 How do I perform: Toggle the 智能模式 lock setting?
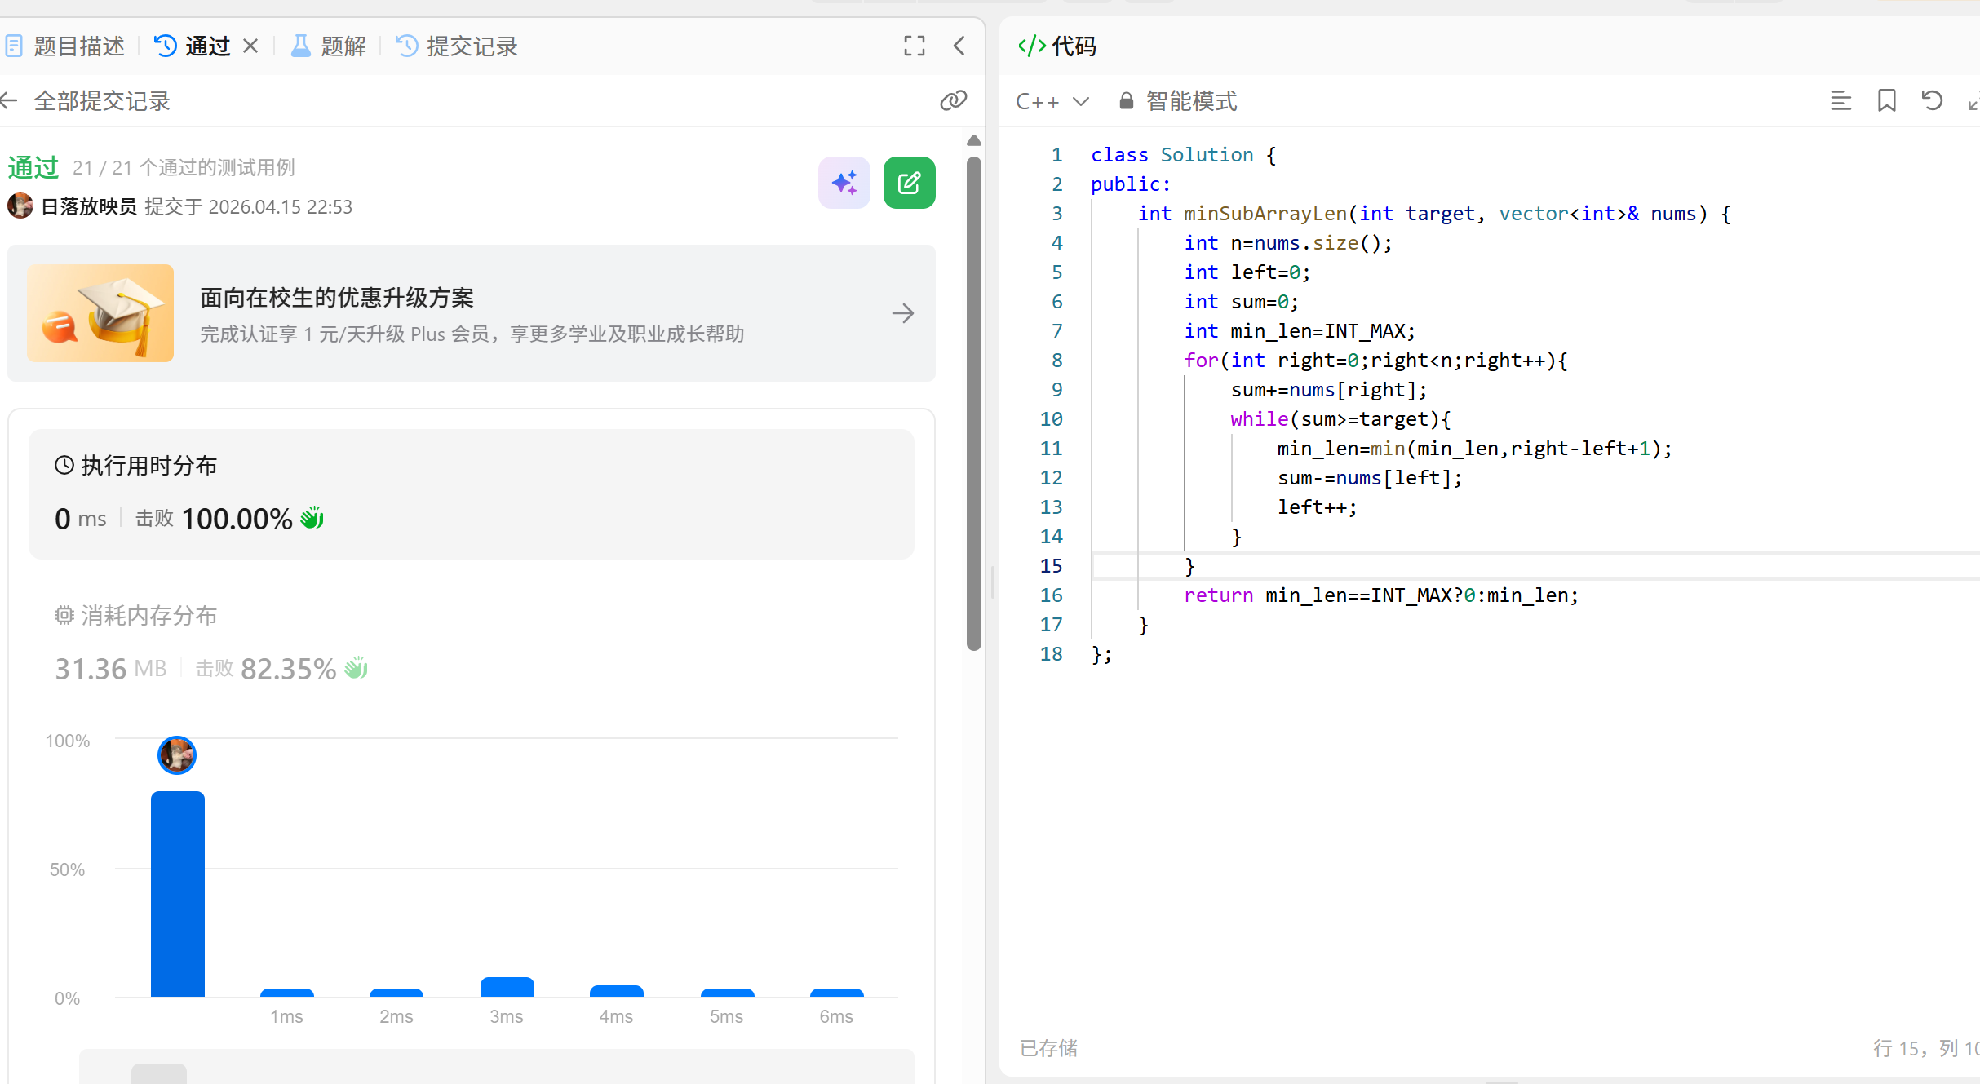coord(1178,101)
